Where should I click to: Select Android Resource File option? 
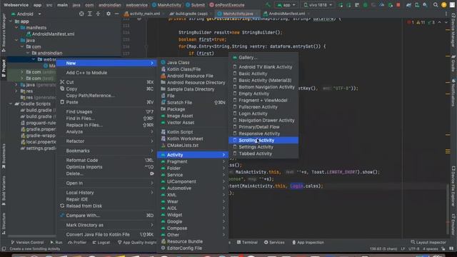(x=193, y=76)
